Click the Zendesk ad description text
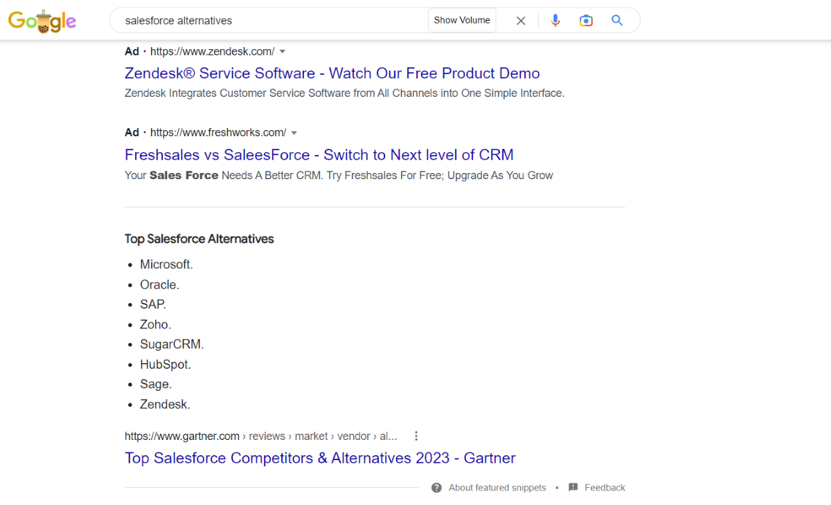831x505 pixels. pos(345,93)
